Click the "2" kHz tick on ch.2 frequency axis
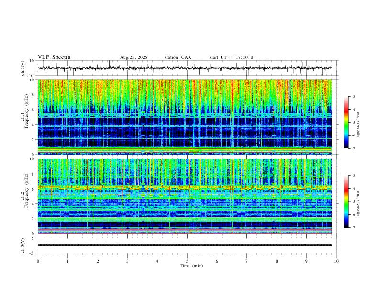 (33, 219)
